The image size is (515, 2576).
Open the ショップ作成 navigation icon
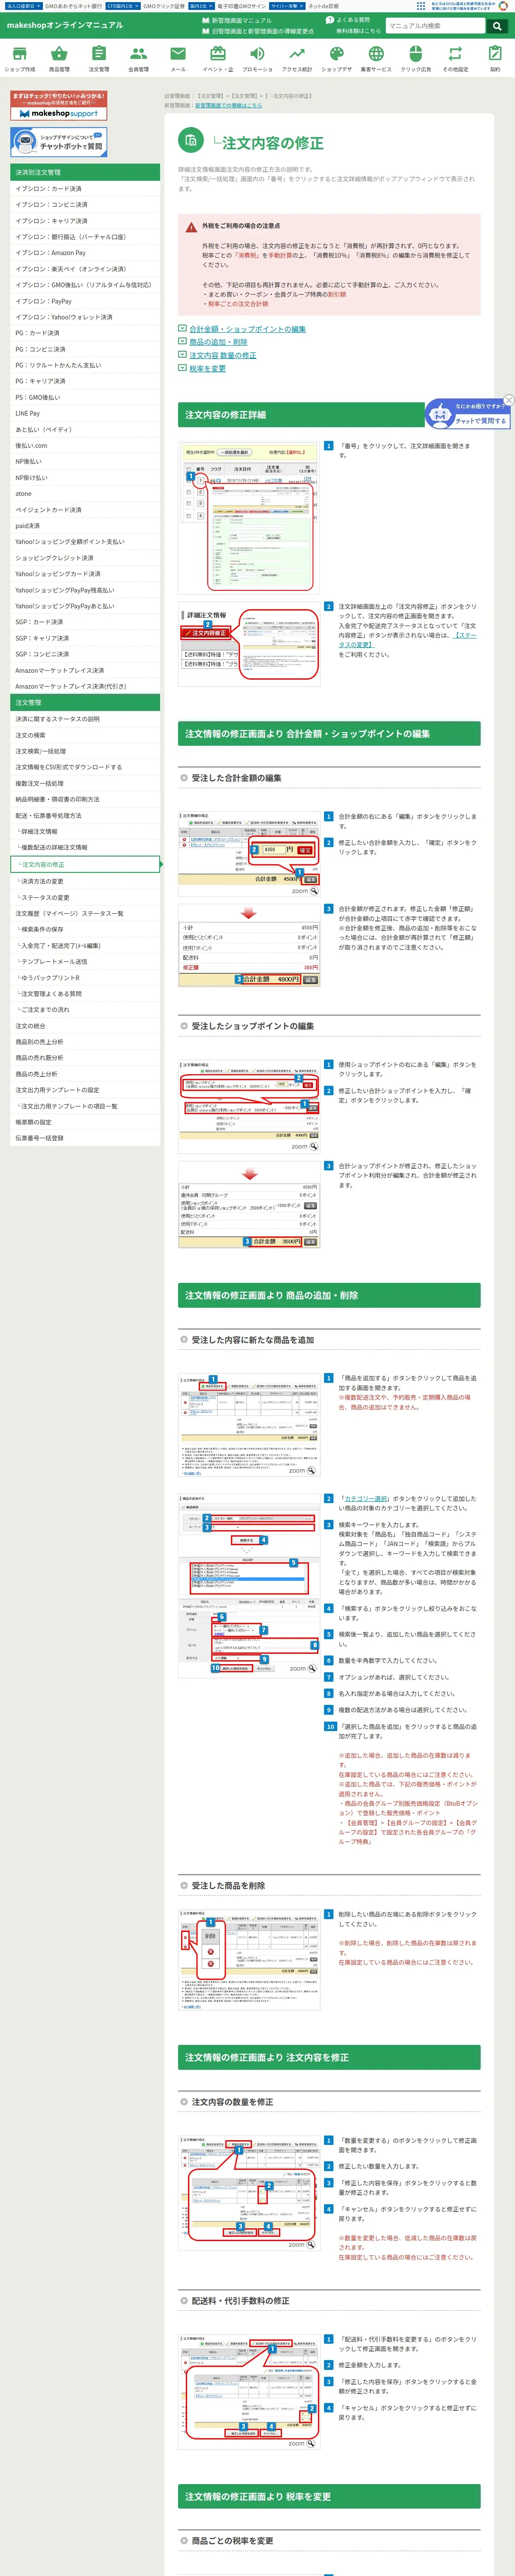pyautogui.click(x=19, y=58)
